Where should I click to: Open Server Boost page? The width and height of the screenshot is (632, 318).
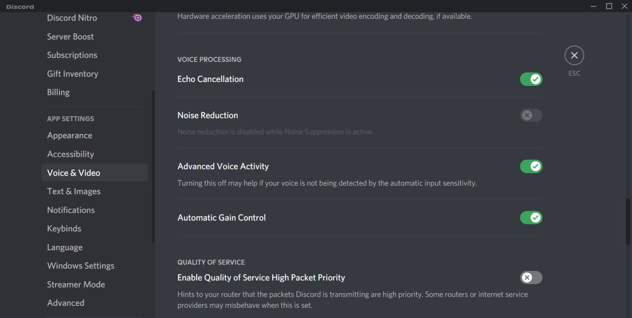[70, 36]
